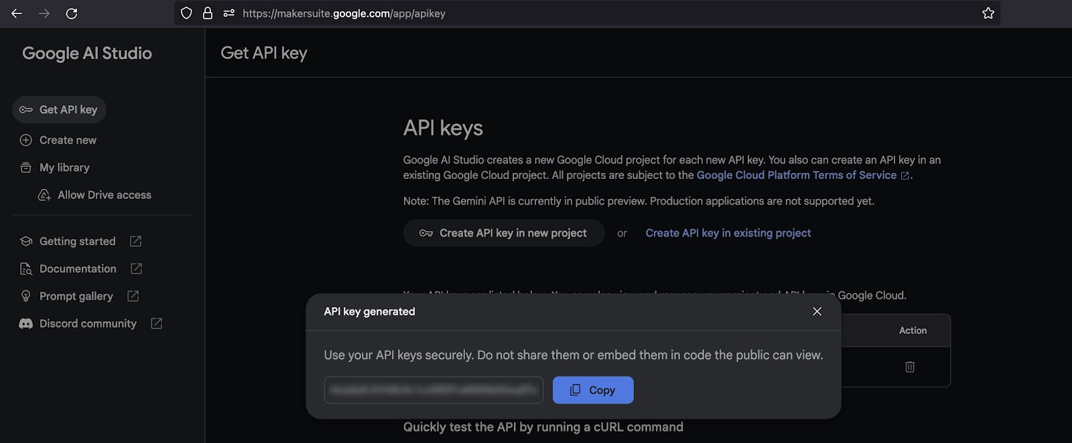Click the Copy button in the dialog
Image resolution: width=1072 pixels, height=443 pixels.
pos(593,390)
